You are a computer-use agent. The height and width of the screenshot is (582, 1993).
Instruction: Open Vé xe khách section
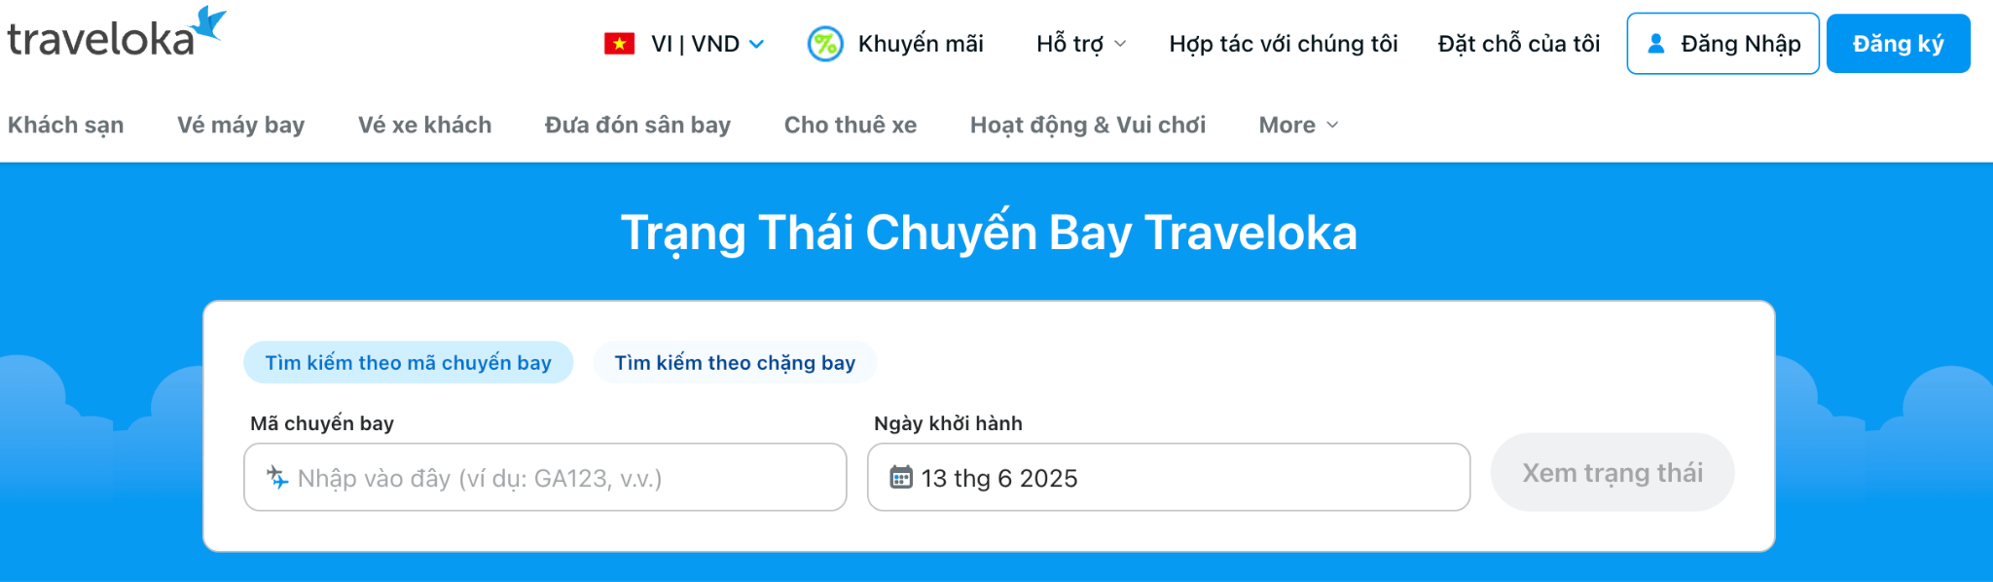click(x=424, y=125)
